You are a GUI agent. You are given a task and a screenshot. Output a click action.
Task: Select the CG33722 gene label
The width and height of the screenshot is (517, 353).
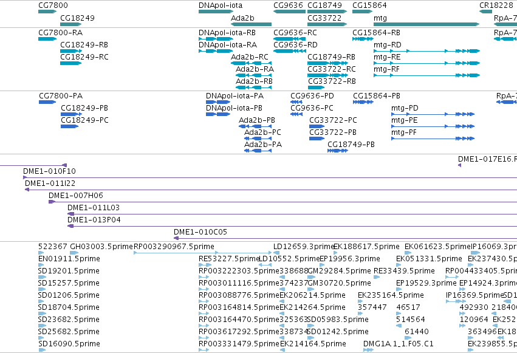[x=324, y=18]
